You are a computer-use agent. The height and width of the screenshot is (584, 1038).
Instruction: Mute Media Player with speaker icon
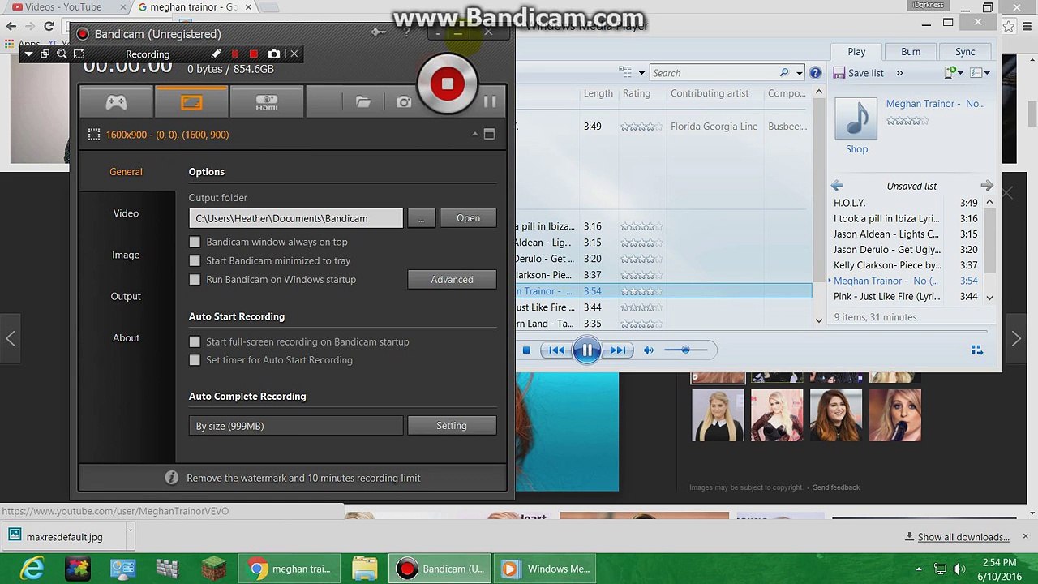pos(649,350)
